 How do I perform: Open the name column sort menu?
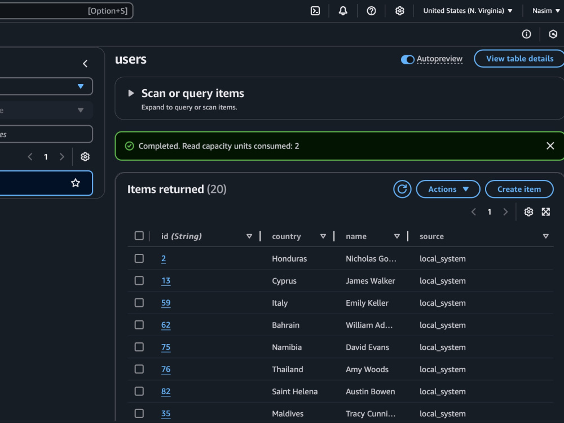pyautogui.click(x=396, y=236)
